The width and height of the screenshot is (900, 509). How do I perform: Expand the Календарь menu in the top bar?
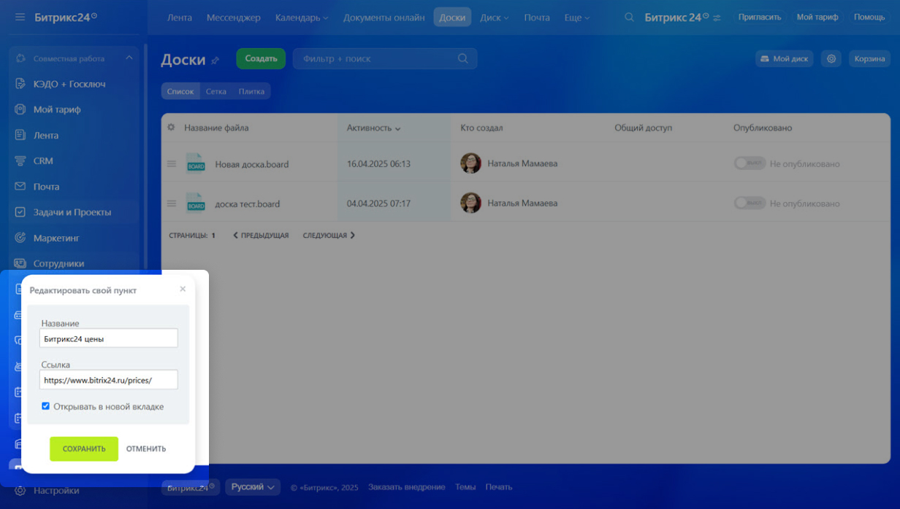tap(302, 18)
